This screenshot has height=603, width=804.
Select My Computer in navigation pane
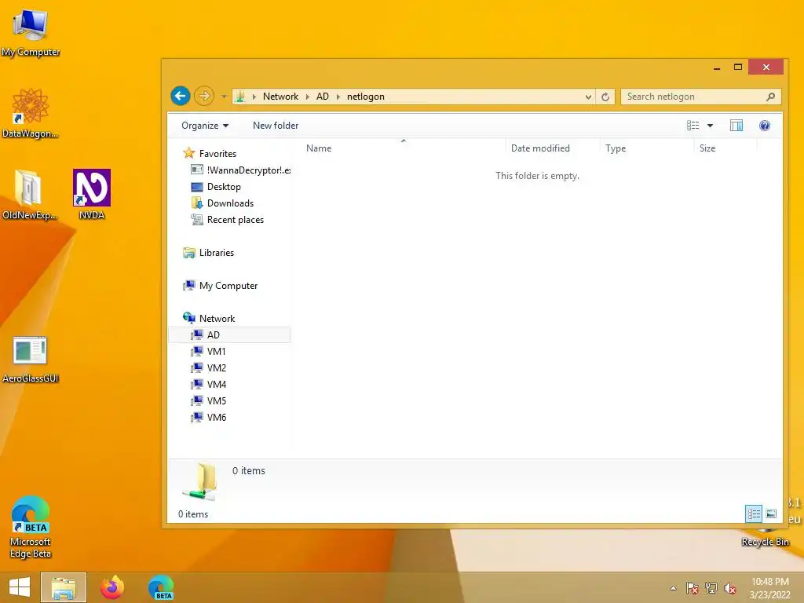tap(228, 286)
